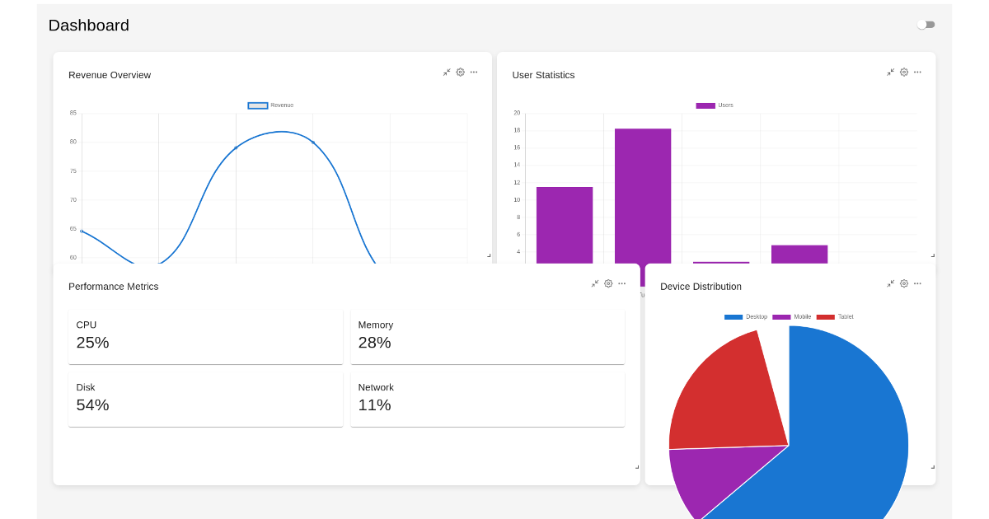This screenshot has width=989, height=519.
Task: Open the Revenue Overview more options menu
Action: tap(473, 72)
